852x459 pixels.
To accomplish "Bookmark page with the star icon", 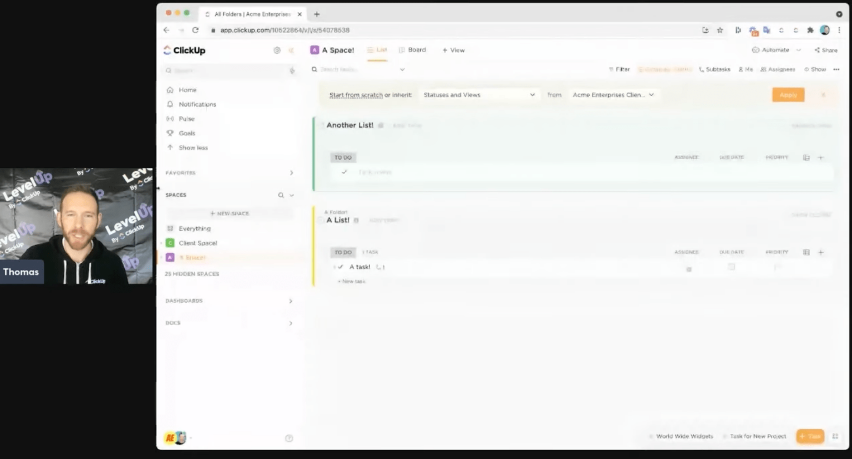I will [720, 30].
